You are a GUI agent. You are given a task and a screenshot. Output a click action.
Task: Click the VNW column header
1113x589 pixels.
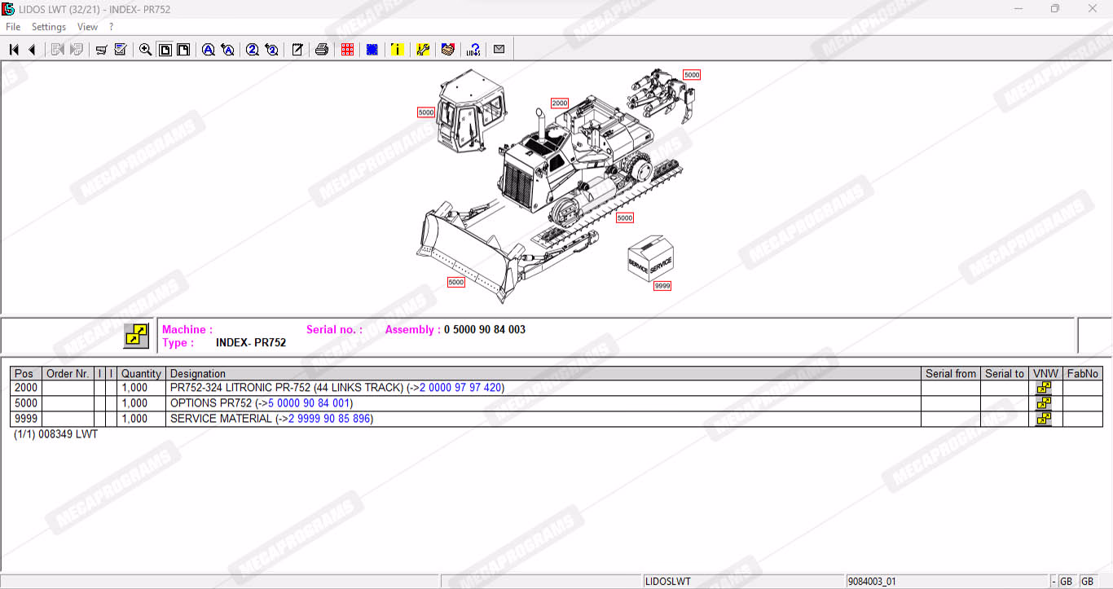click(x=1045, y=374)
